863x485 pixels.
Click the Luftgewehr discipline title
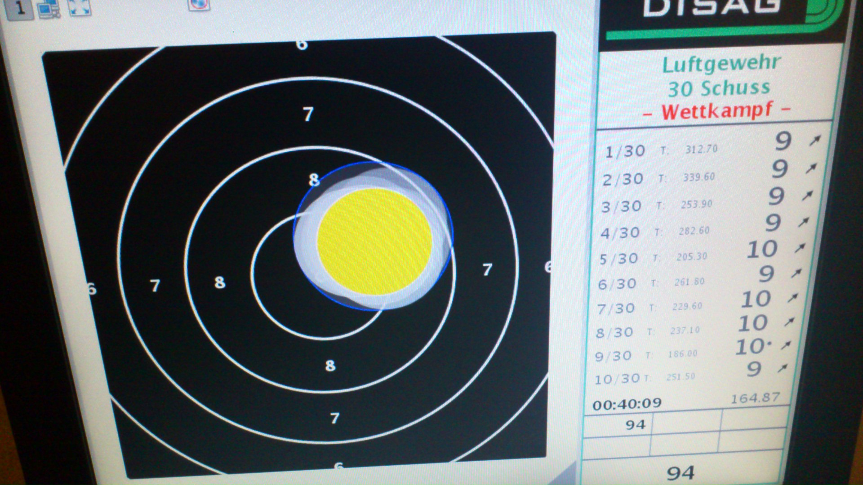pyautogui.click(x=721, y=64)
